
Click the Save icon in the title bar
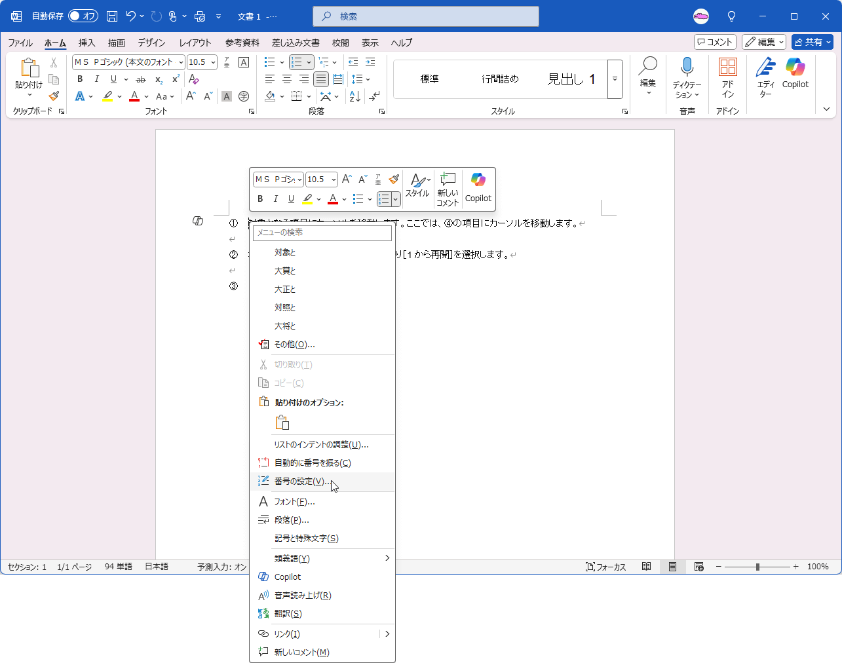point(112,16)
